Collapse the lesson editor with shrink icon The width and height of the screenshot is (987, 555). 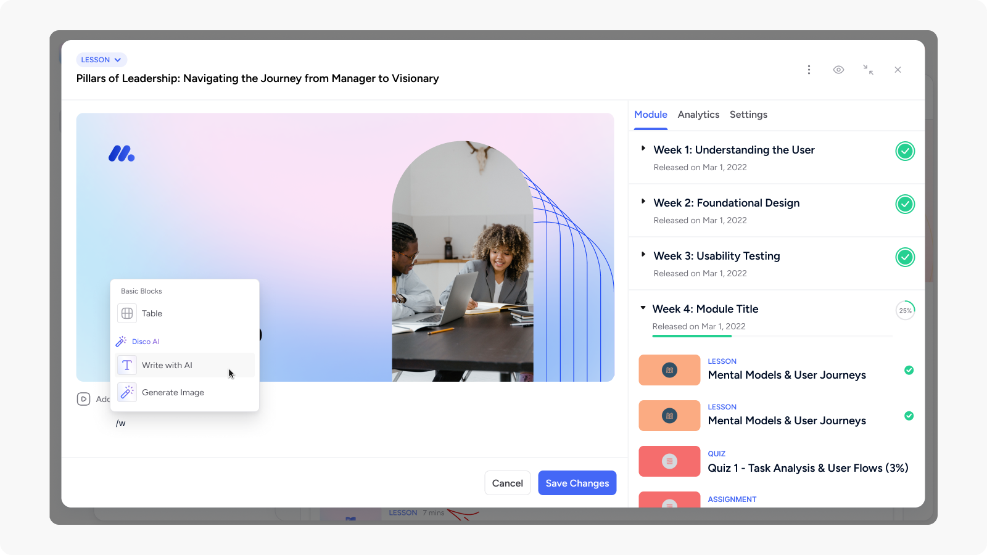pos(868,70)
